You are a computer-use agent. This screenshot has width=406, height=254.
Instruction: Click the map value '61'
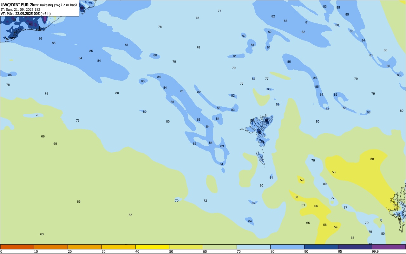pos(303,205)
